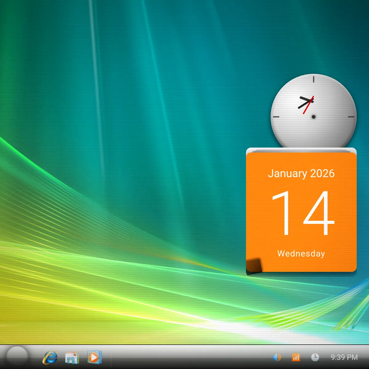369x369 pixels.
Task: Launch Internet Explorer from the taskbar
Action: click(x=50, y=357)
